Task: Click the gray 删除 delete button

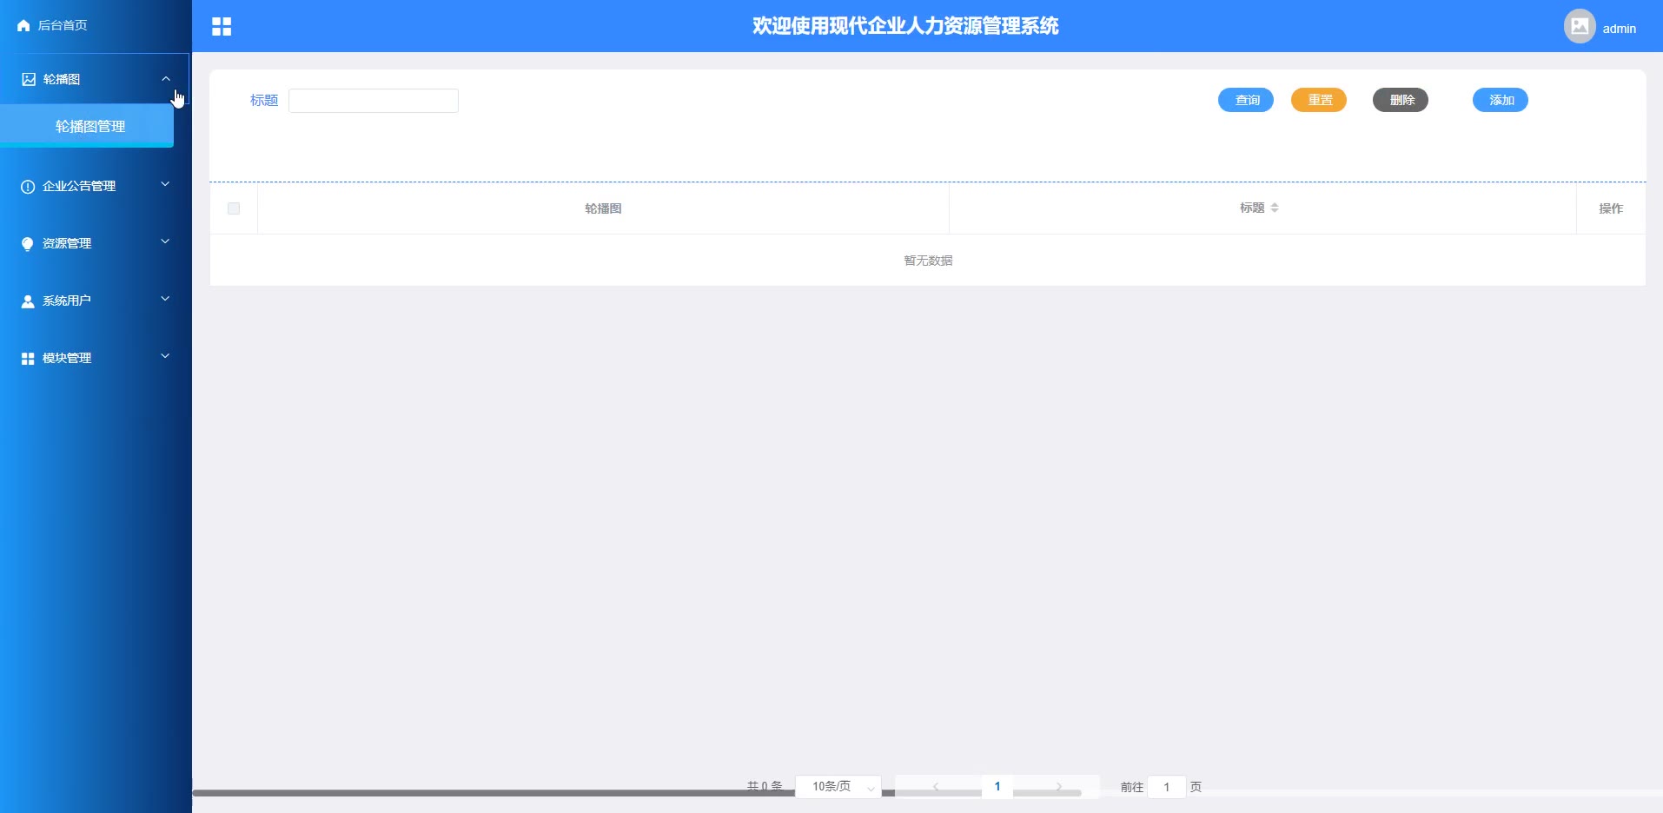Action: click(x=1401, y=100)
